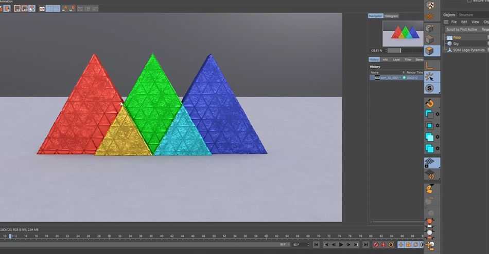This screenshot has height=254, width=489.
Task: Open the hamburger menu in Objects panel
Action: click(x=446, y=22)
